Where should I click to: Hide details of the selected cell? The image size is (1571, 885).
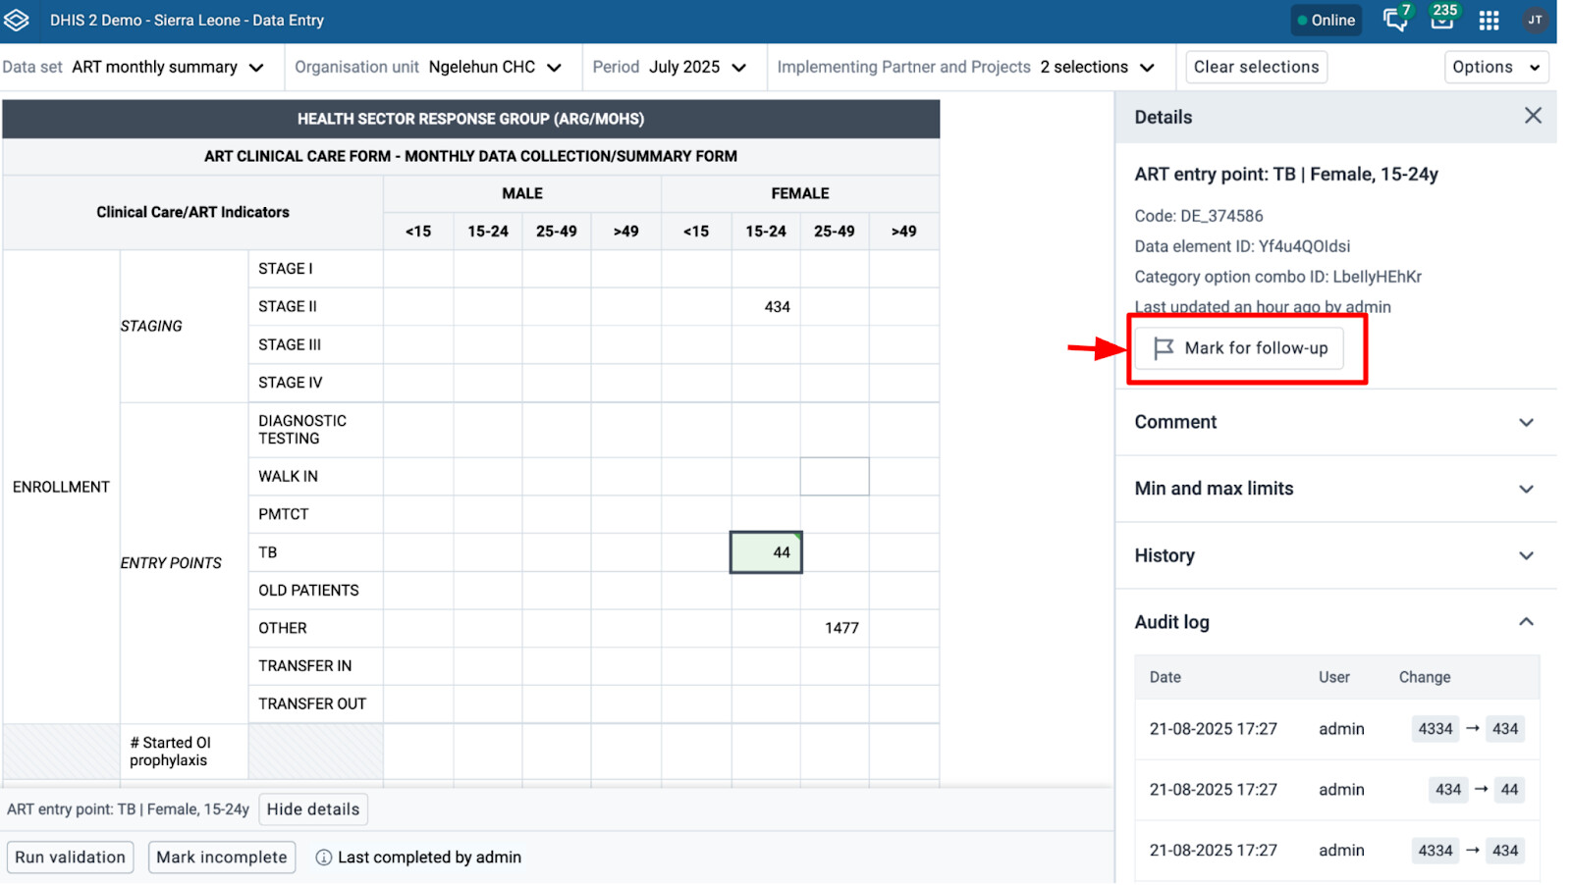[312, 809]
